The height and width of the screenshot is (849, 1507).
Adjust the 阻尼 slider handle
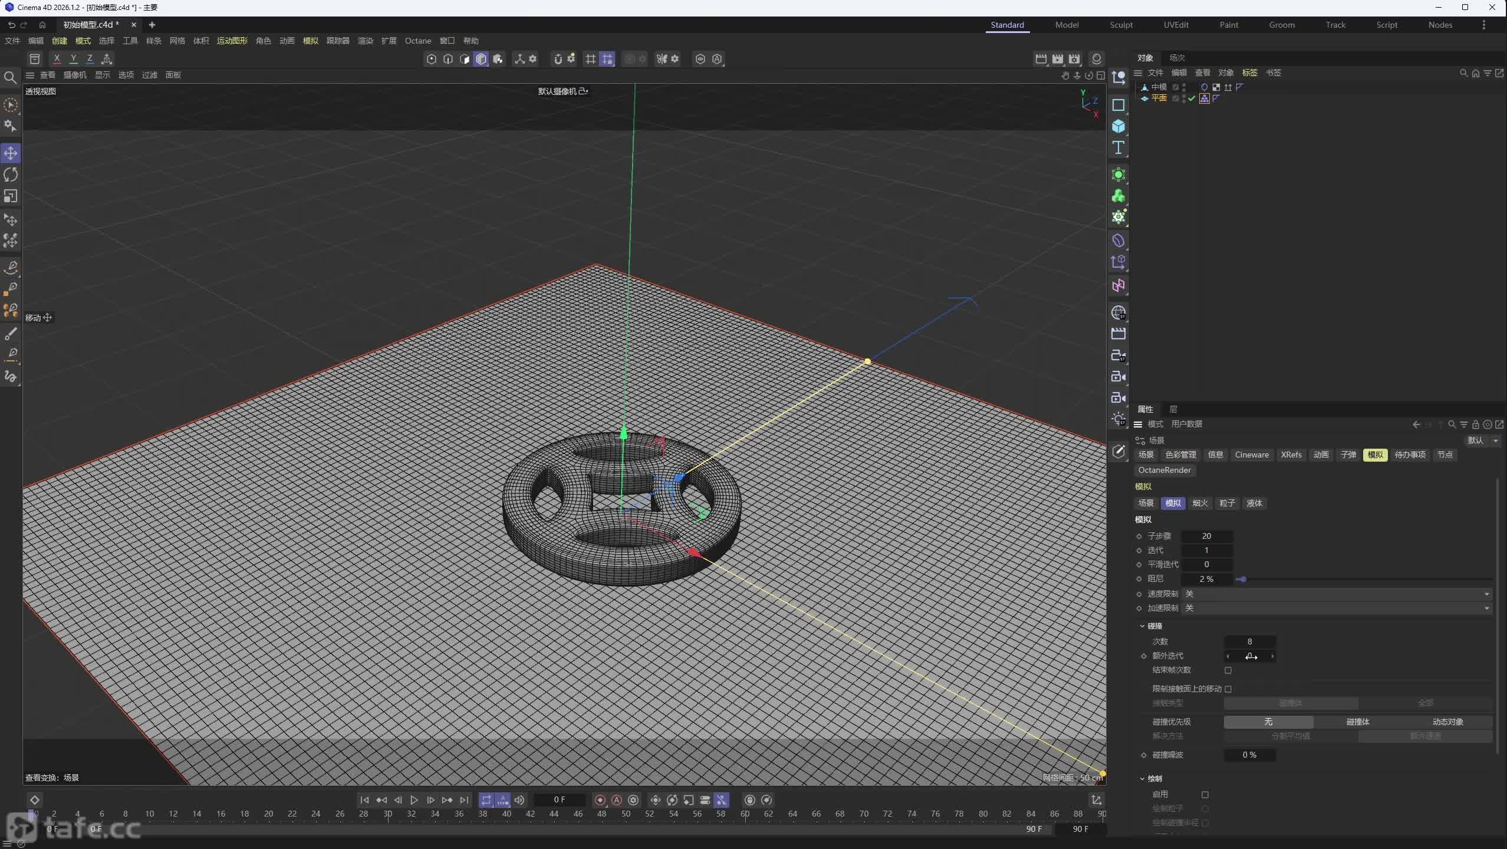[x=1242, y=580]
